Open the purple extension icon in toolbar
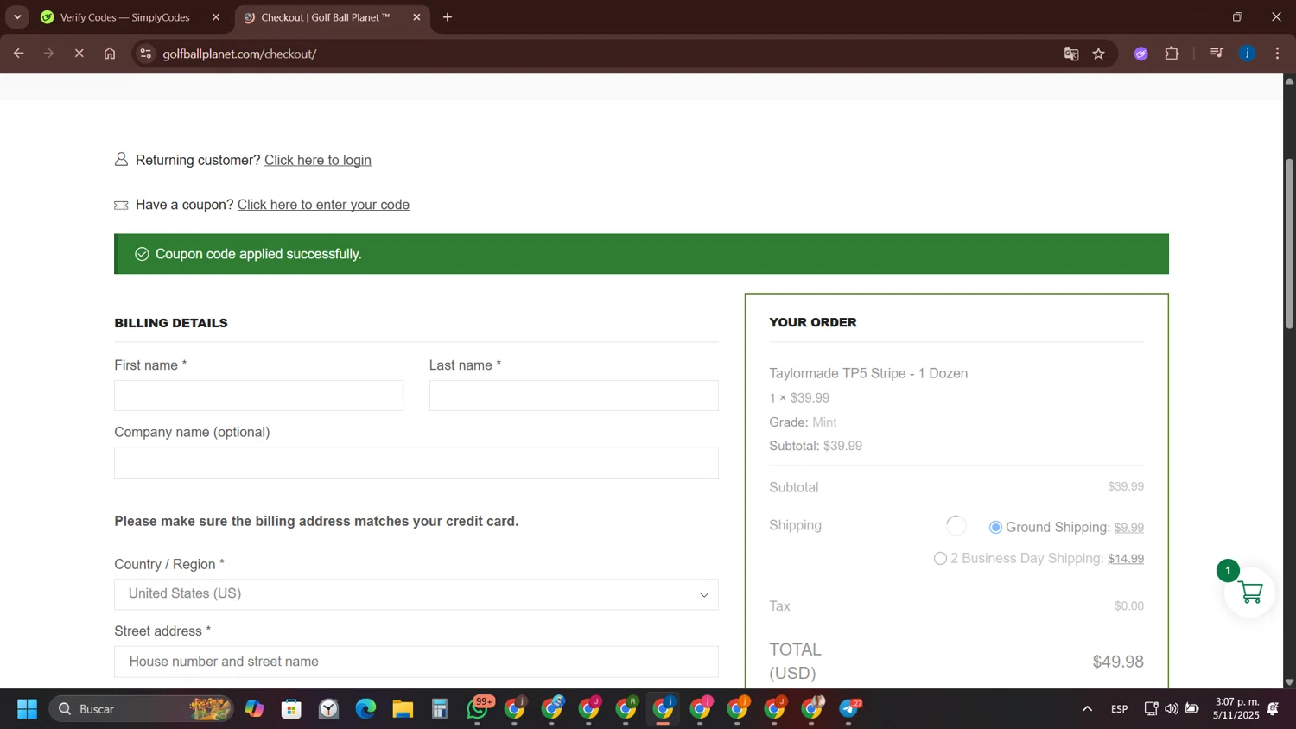 click(x=1141, y=54)
